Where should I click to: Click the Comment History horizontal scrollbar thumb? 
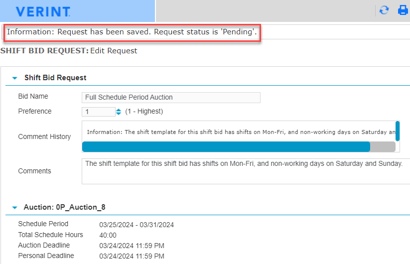point(226,146)
